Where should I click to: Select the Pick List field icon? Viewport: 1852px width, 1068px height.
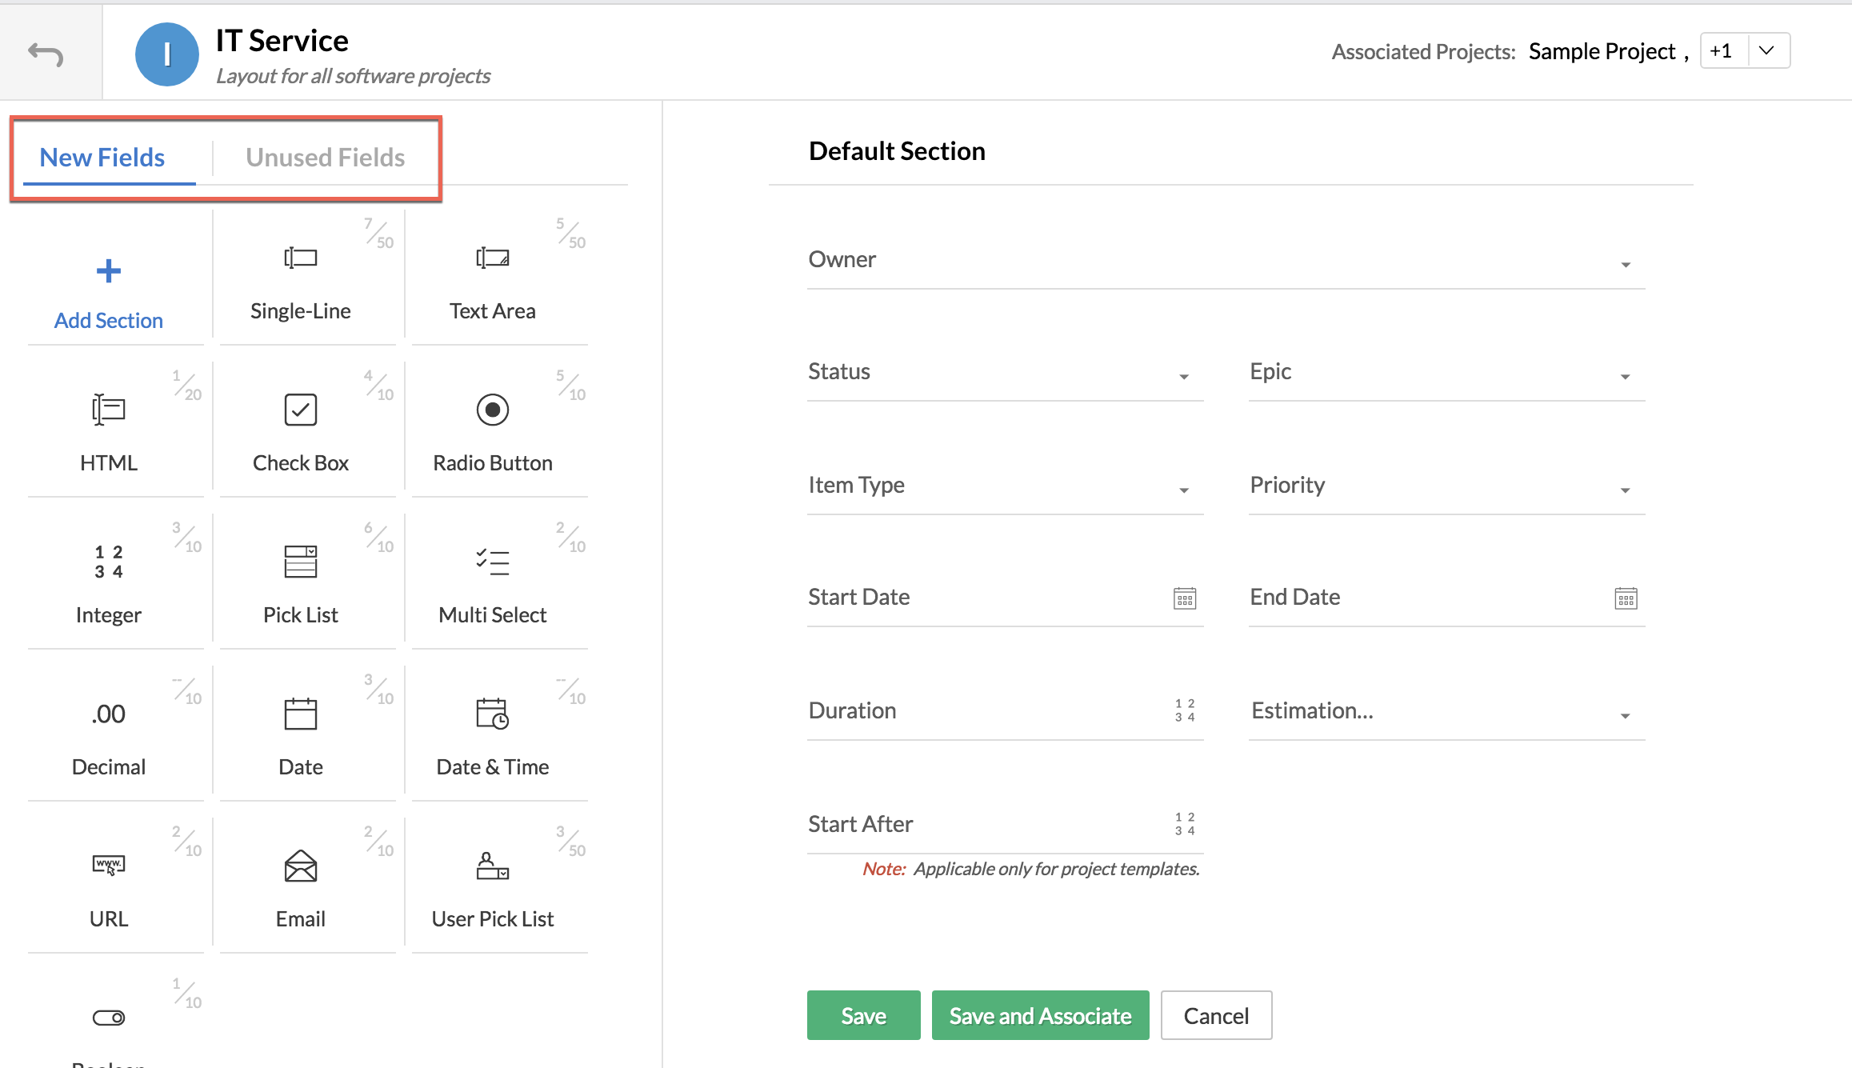(x=300, y=562)
